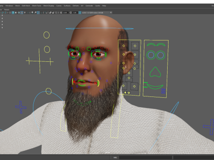Toggle textured display icon
This screenshot has height=160, width=214.
coord(22,12)
